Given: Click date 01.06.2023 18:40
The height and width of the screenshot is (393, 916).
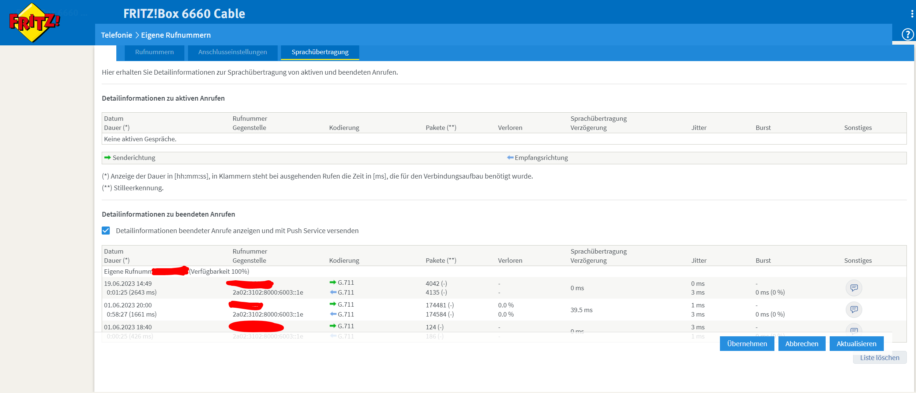Looking at the screenshot, I should 128,327.
